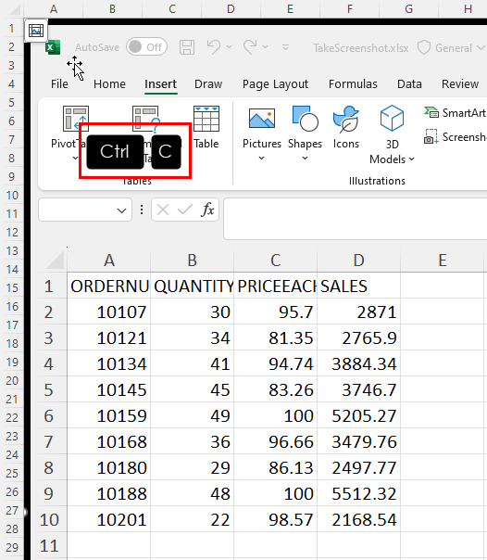
Task: Click the General sensitivity label button
Action: [451, 48]
